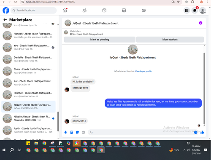This screenshot has height=160, width=211.
Task: Click the address bar URL
Action: pyautogui.click(x=50, y=2)
